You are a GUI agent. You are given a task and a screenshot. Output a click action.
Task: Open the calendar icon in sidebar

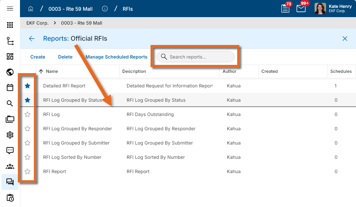pyautogui.click(x=10, y=87)
